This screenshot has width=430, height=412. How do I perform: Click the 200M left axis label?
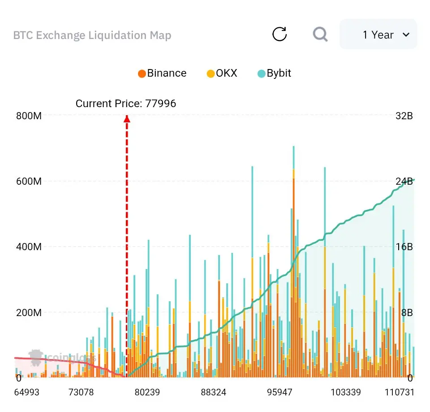click(29, 312)
